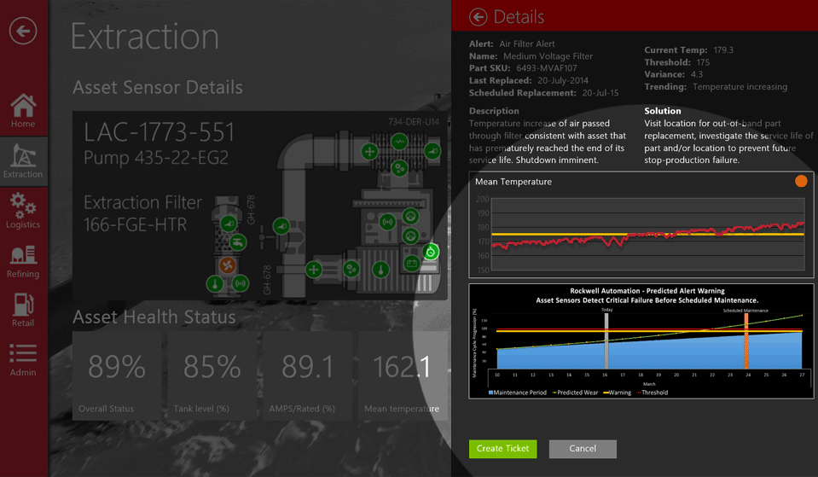Viewport: 818px width, 477px height.
Task: Open the Logistics section
Action: pyautogui.click(x=23, y=211)
